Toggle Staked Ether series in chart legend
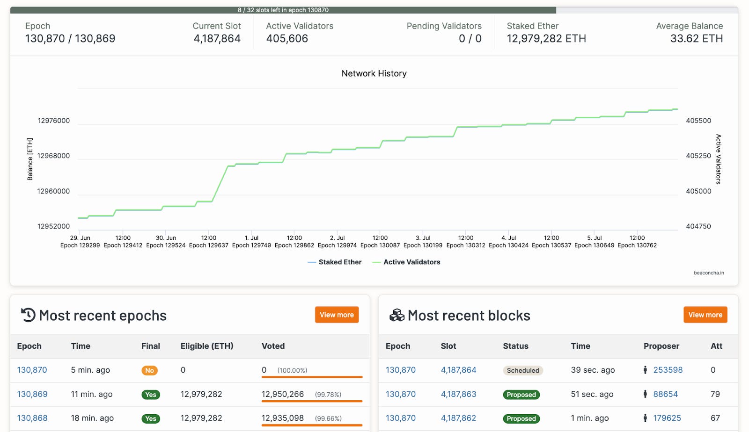This screenshot has width=749, height=432. coord(335,262)
